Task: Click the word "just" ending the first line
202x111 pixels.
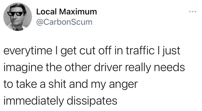Action: click(171, 51)
